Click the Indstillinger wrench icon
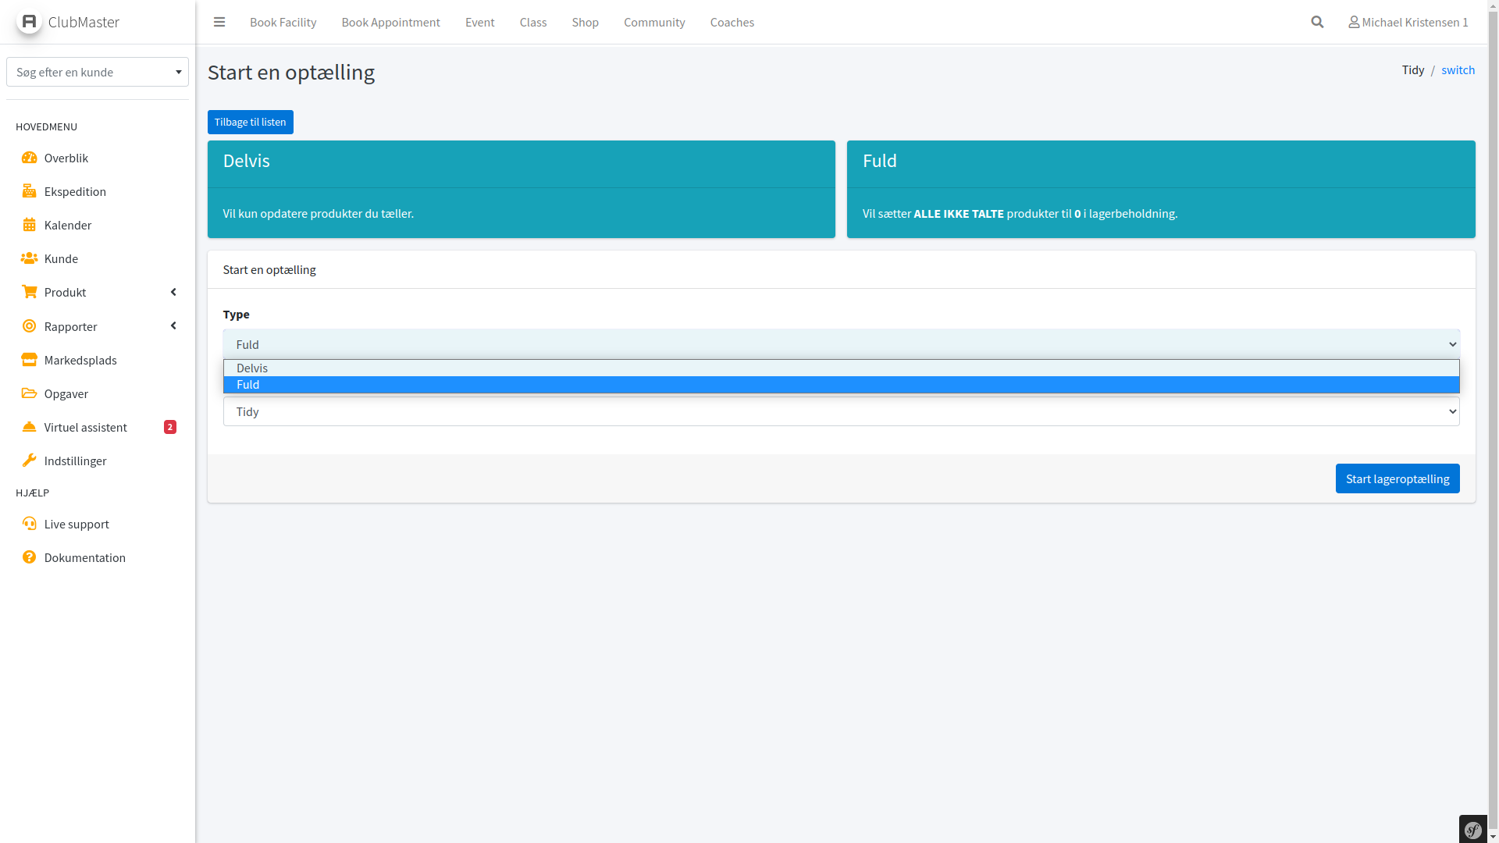 (x=29, y=461)
